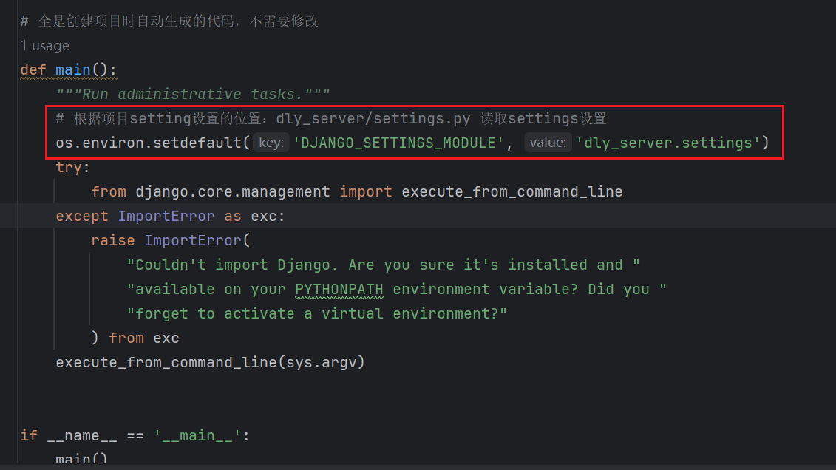The image size is (836, 470).
Task: Click the comment mentioning dly_server/settings.py
Action: [330, 119]
